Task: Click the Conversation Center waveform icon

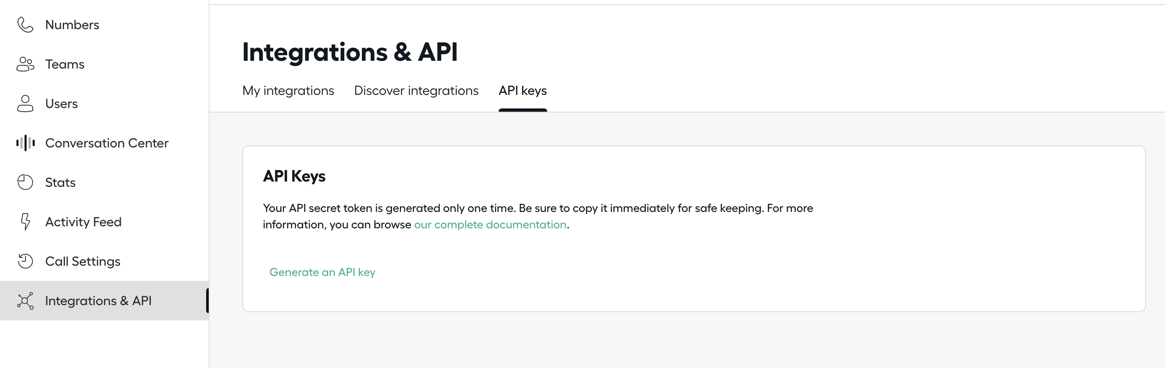Action: 25,143
